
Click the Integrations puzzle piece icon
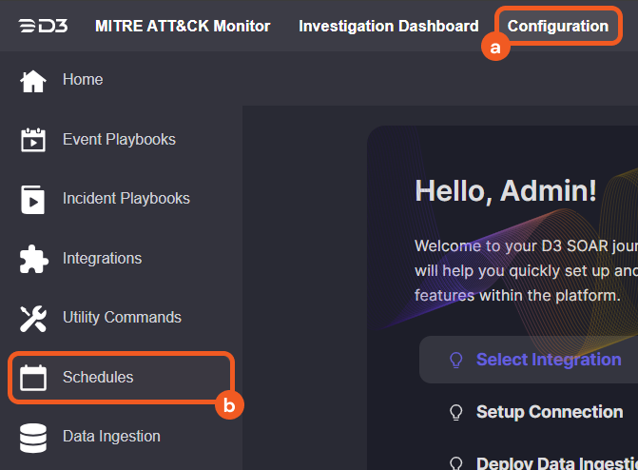33,259
